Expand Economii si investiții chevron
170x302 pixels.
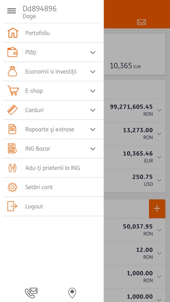coord(93,72)
